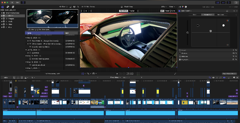Toggle the timeline panel visibility button

[x=223, y=2]
